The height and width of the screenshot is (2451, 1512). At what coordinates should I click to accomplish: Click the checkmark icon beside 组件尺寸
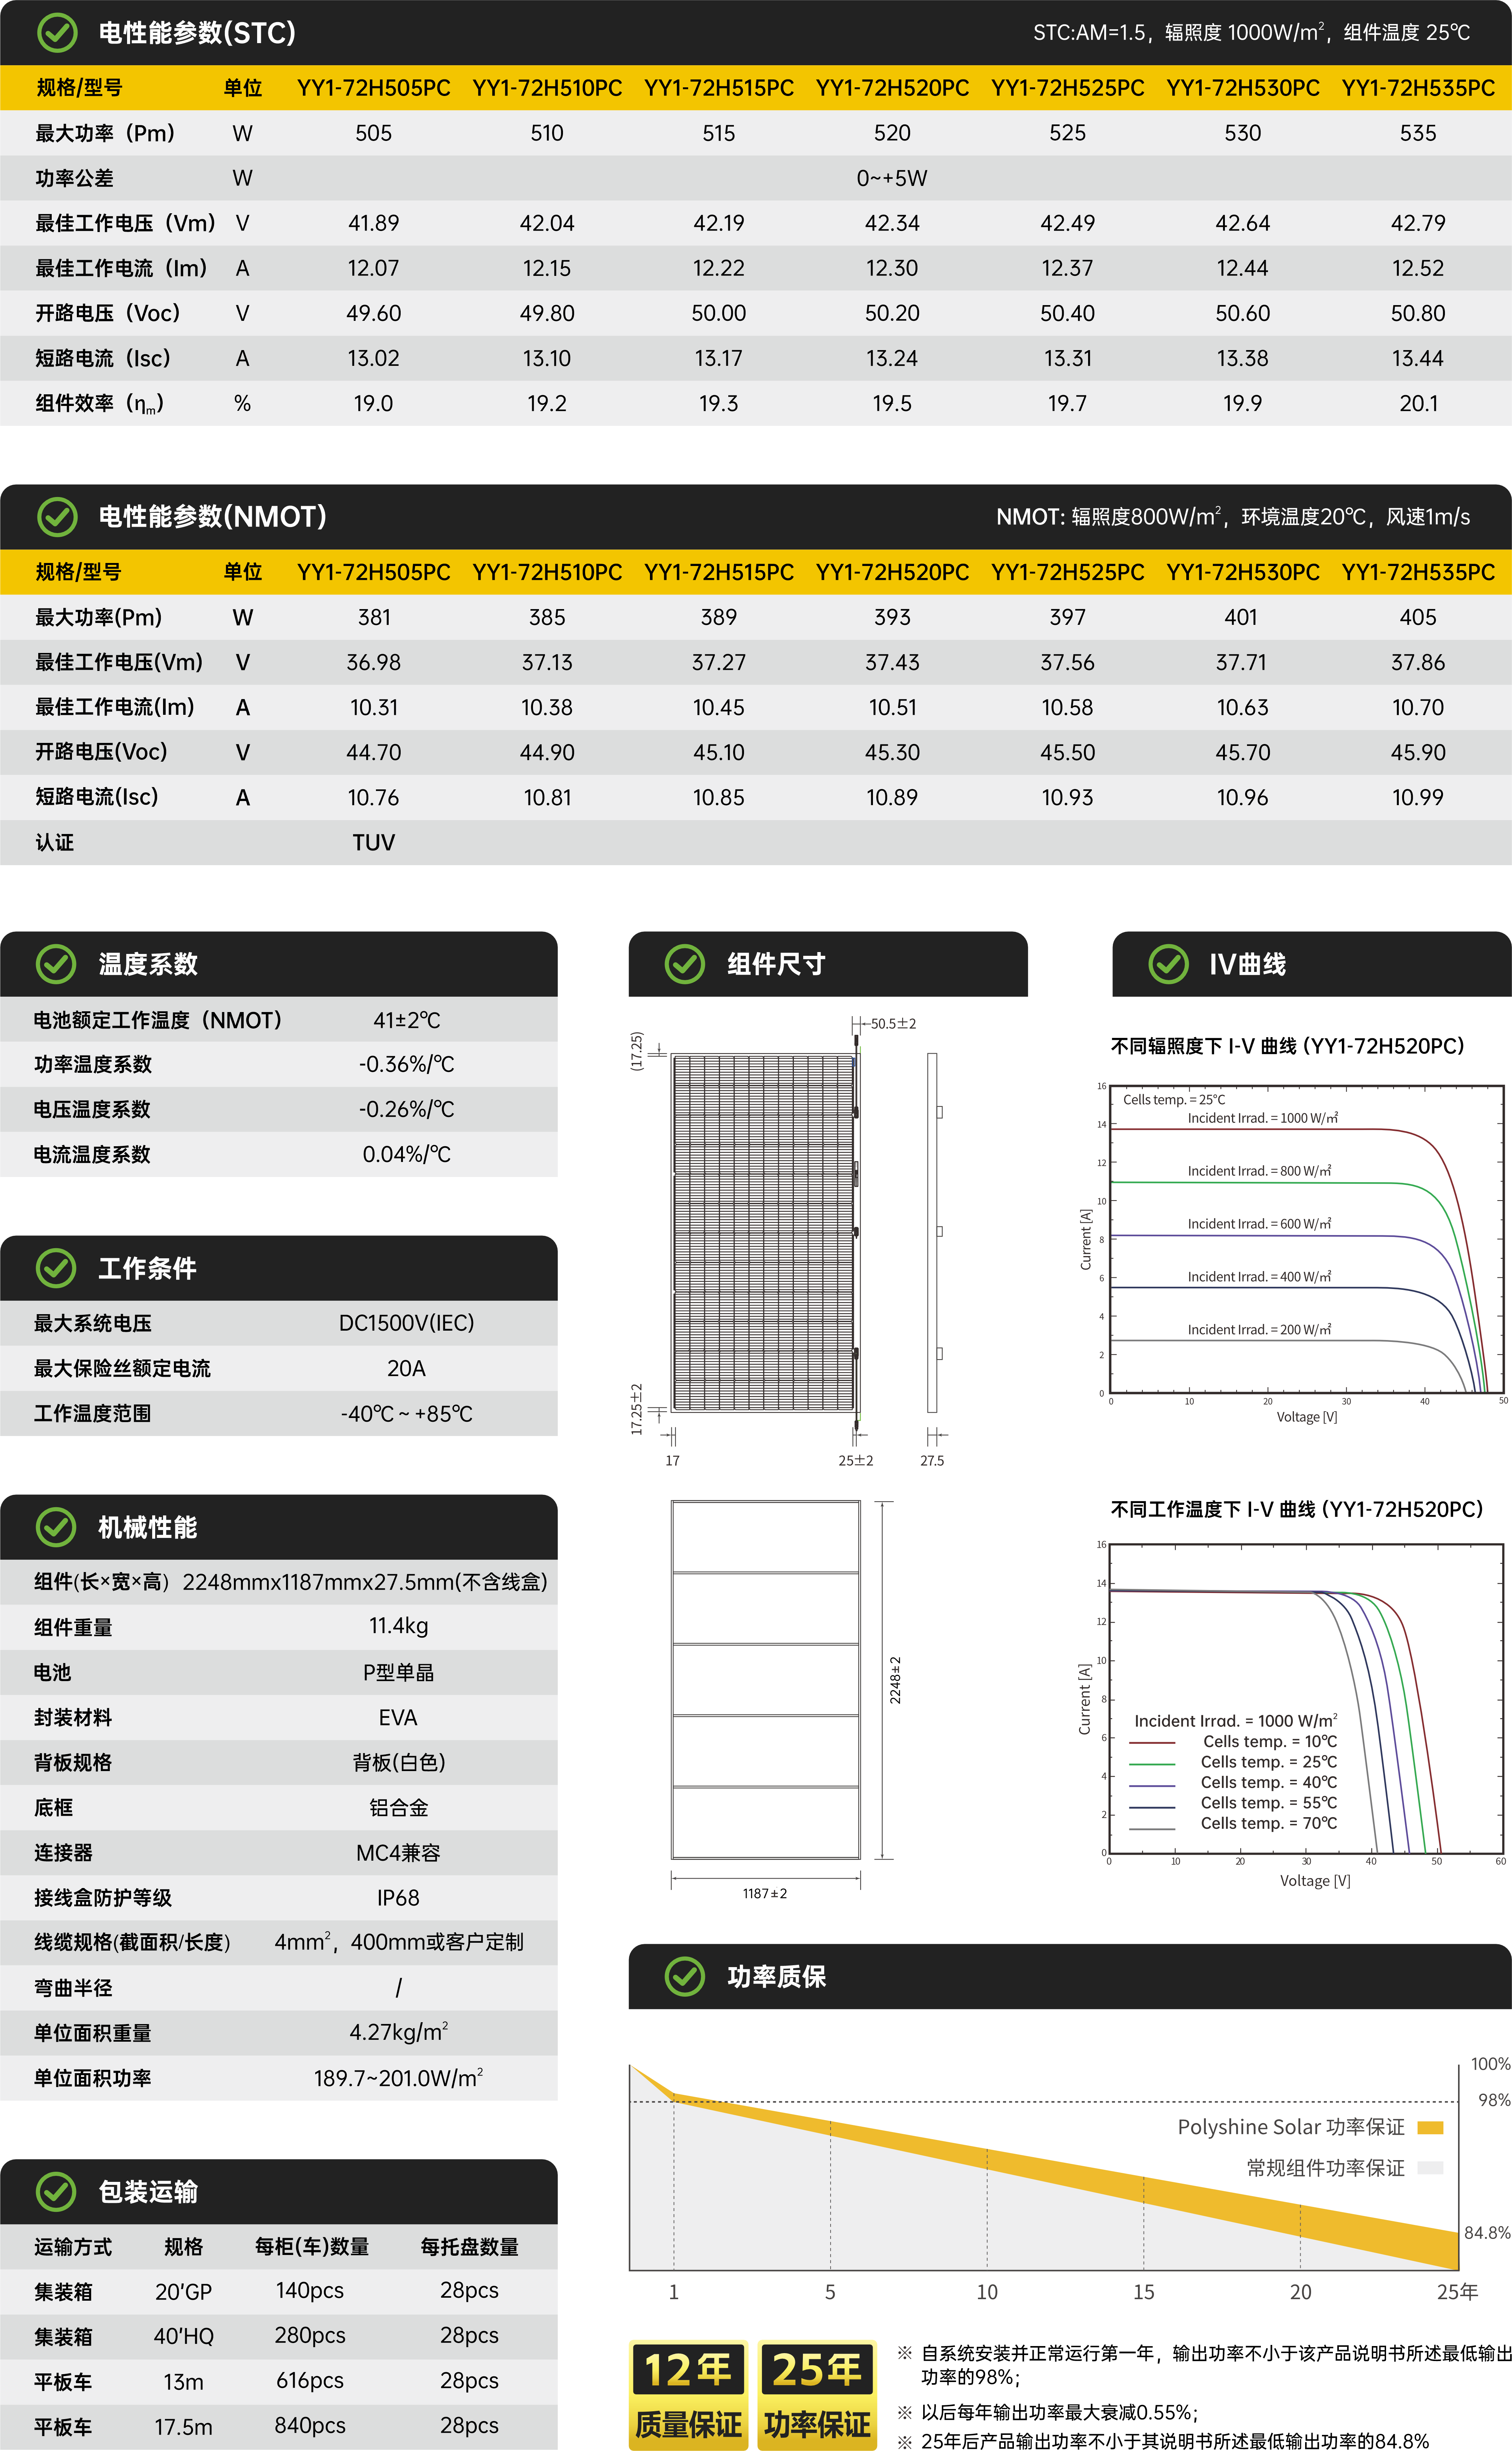[685, 964]
